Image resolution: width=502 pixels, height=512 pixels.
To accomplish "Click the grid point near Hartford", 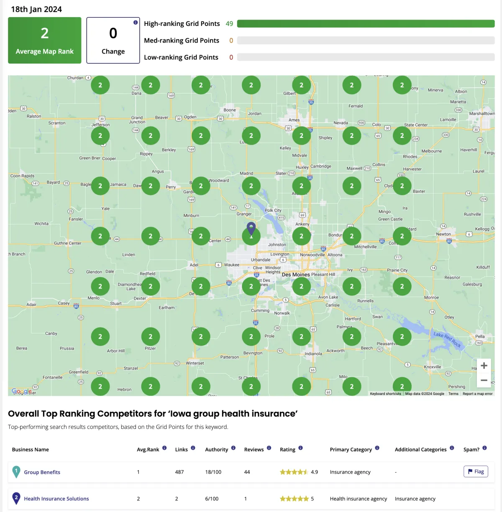I will click(352, 336).
